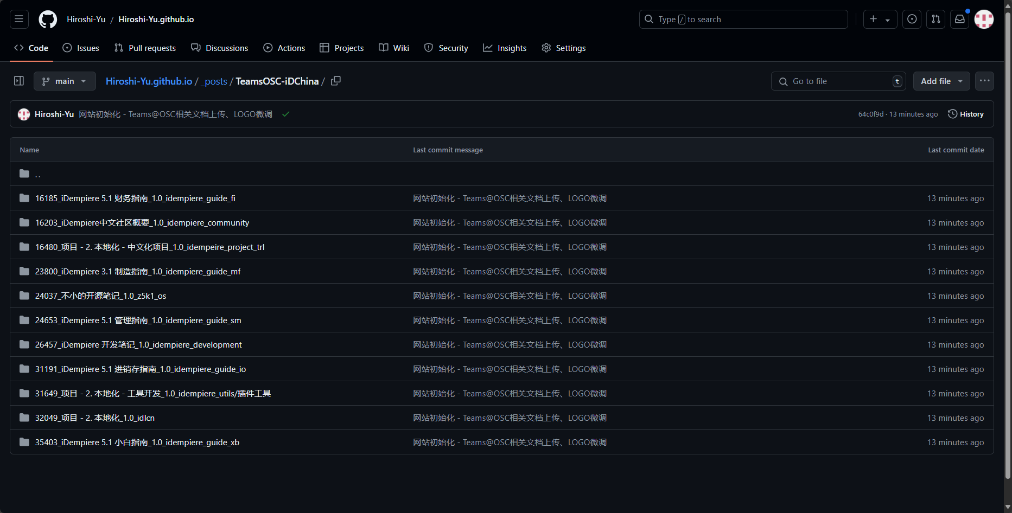The image size is (1012, 513).
Task: Open the hamburger navigation menu
Action: [19, 19]
